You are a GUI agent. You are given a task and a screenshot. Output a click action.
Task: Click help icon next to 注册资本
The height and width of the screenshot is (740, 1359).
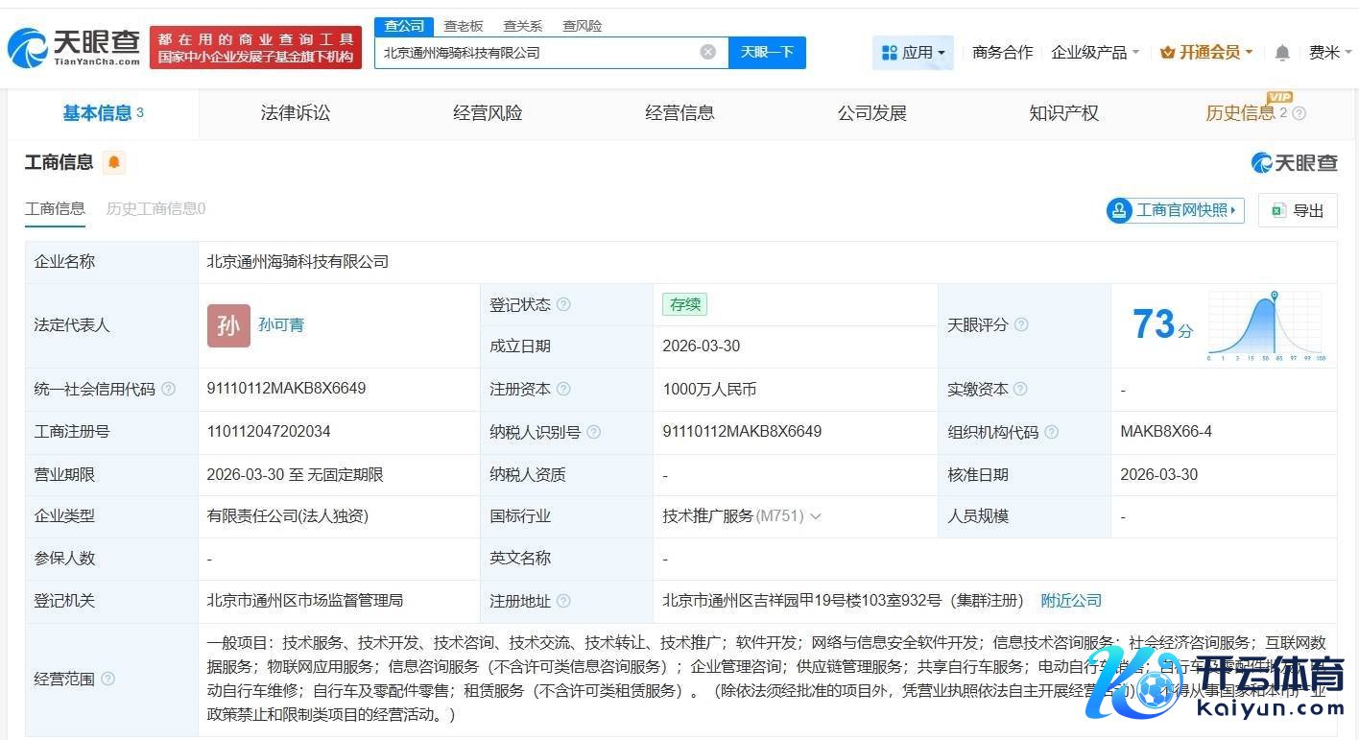(563, 389)
